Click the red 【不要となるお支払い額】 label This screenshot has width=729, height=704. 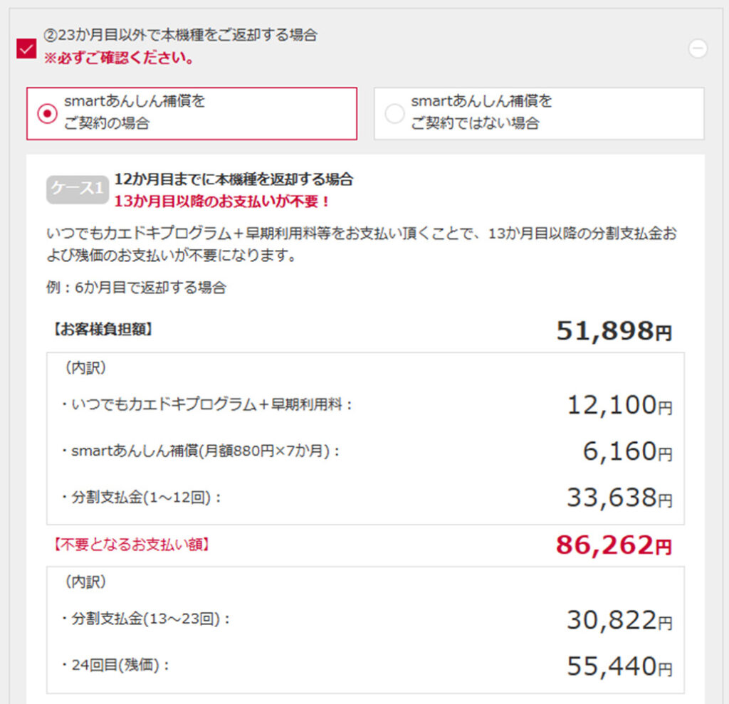click(x=130, y=545)
